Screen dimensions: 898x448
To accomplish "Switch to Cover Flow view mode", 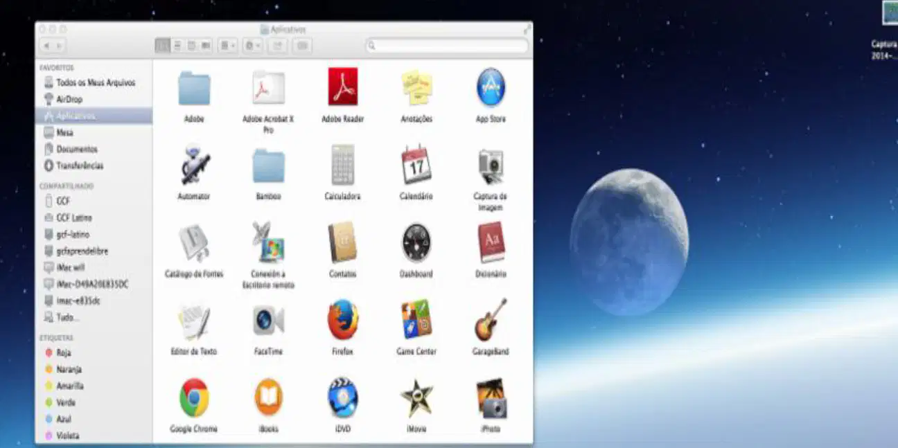I will 206,46.
